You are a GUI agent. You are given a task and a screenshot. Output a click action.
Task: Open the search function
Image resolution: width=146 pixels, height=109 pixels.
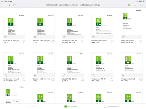(x=135, y=5)
